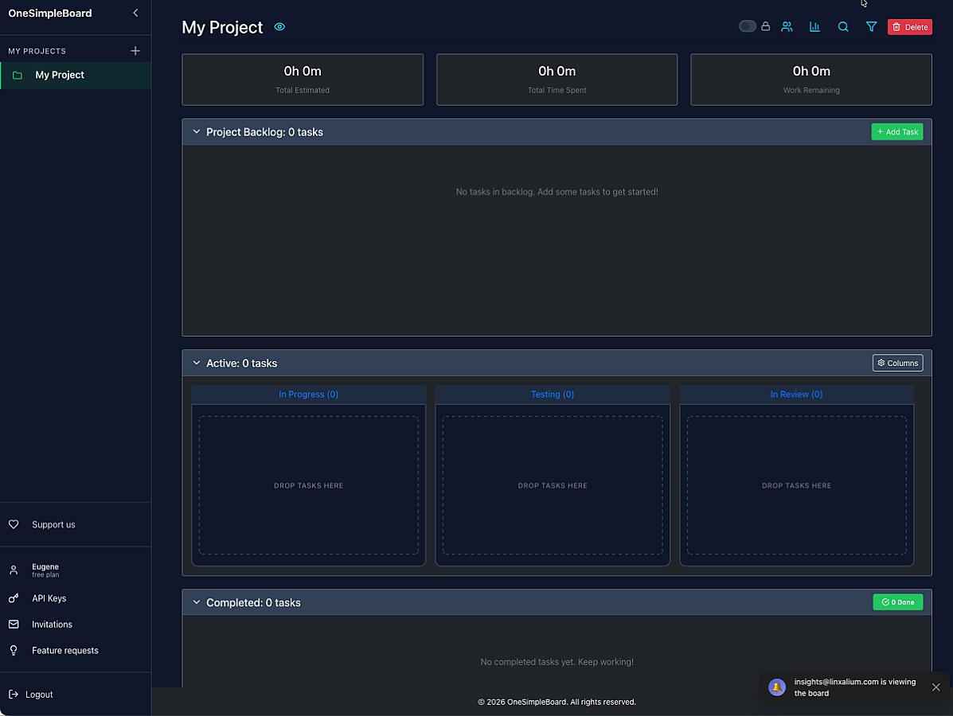Collapse the Active tasks section
Screen dimensions: 953x716
197,363
